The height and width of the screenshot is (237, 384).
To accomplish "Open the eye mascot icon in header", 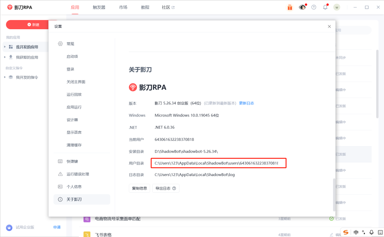I will (302, 7).
